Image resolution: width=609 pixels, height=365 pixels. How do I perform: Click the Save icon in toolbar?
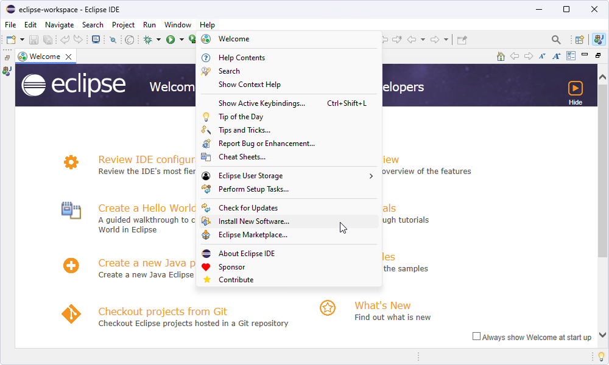(33, 40)
